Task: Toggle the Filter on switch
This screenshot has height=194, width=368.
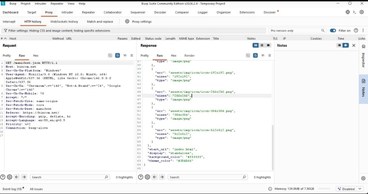Action: [x=333, y=31]
